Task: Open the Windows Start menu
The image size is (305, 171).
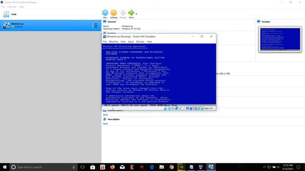Action: coord(5,167)
